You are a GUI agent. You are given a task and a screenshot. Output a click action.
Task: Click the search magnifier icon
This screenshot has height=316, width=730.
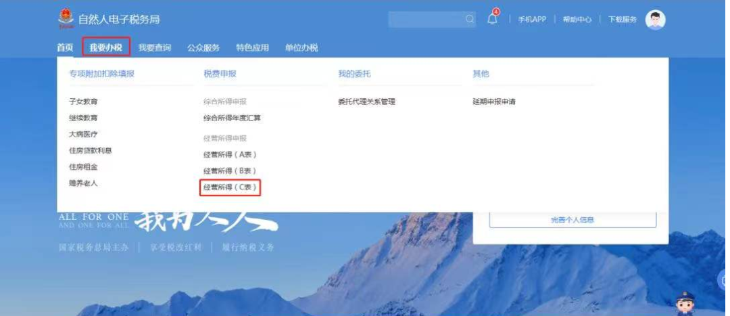[469, 19]
